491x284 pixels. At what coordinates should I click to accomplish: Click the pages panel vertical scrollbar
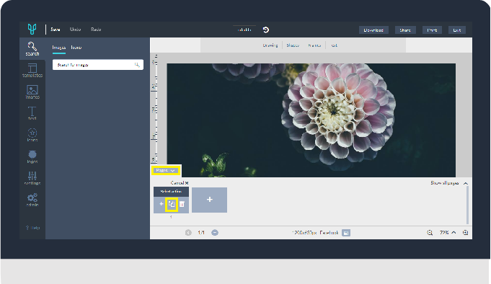coord(467,205)
